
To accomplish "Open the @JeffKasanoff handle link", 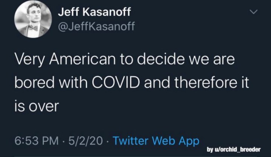I will tap(96, 26).
